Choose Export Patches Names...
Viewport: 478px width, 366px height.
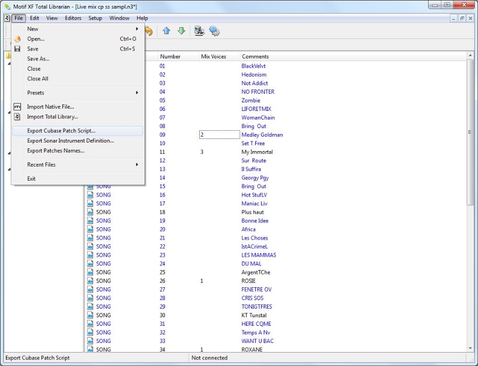[78, 151]
